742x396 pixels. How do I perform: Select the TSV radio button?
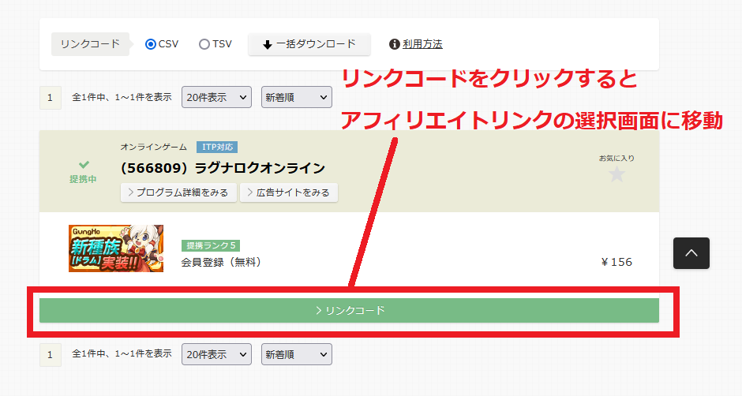(204, 44)
